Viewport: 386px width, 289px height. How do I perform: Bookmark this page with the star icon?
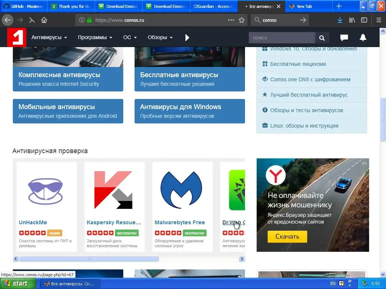click(242, 20)
